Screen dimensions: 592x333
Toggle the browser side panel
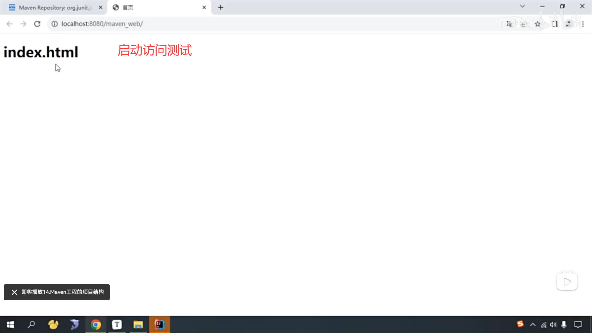(555, 24)
